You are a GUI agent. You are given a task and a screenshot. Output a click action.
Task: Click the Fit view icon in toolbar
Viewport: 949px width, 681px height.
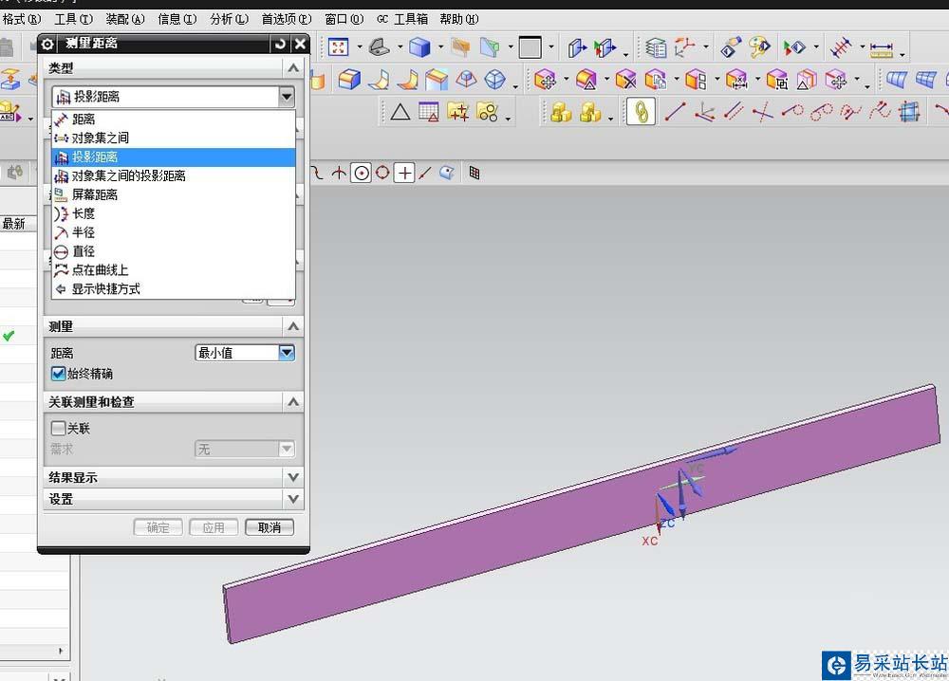[338, 47]
